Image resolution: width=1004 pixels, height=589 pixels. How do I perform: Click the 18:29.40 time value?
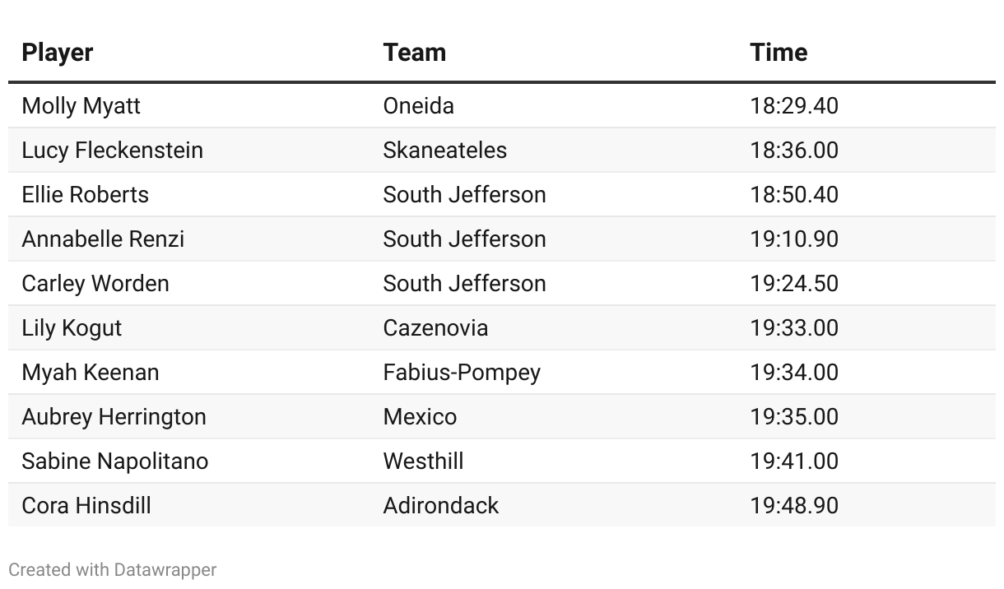coord(795,106)
